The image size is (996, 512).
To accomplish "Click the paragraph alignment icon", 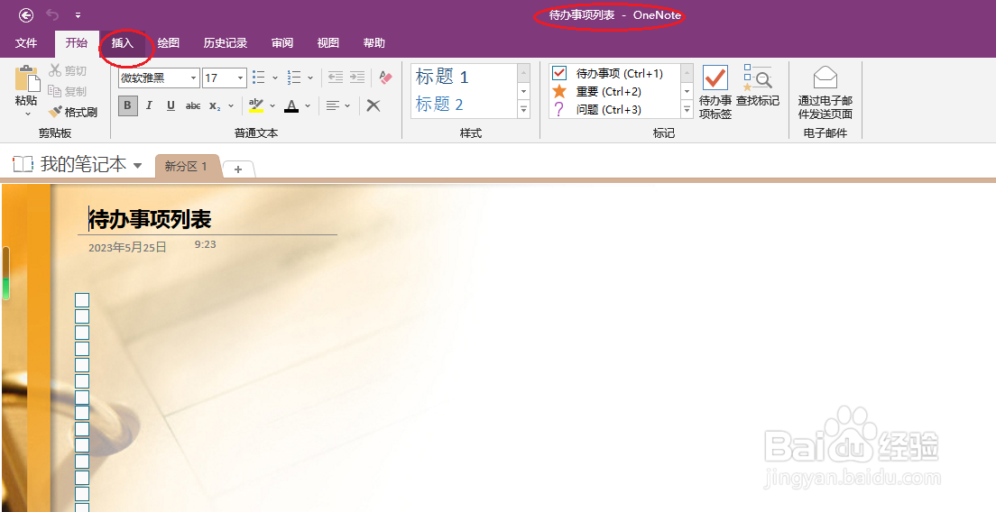I will point(332,106).
